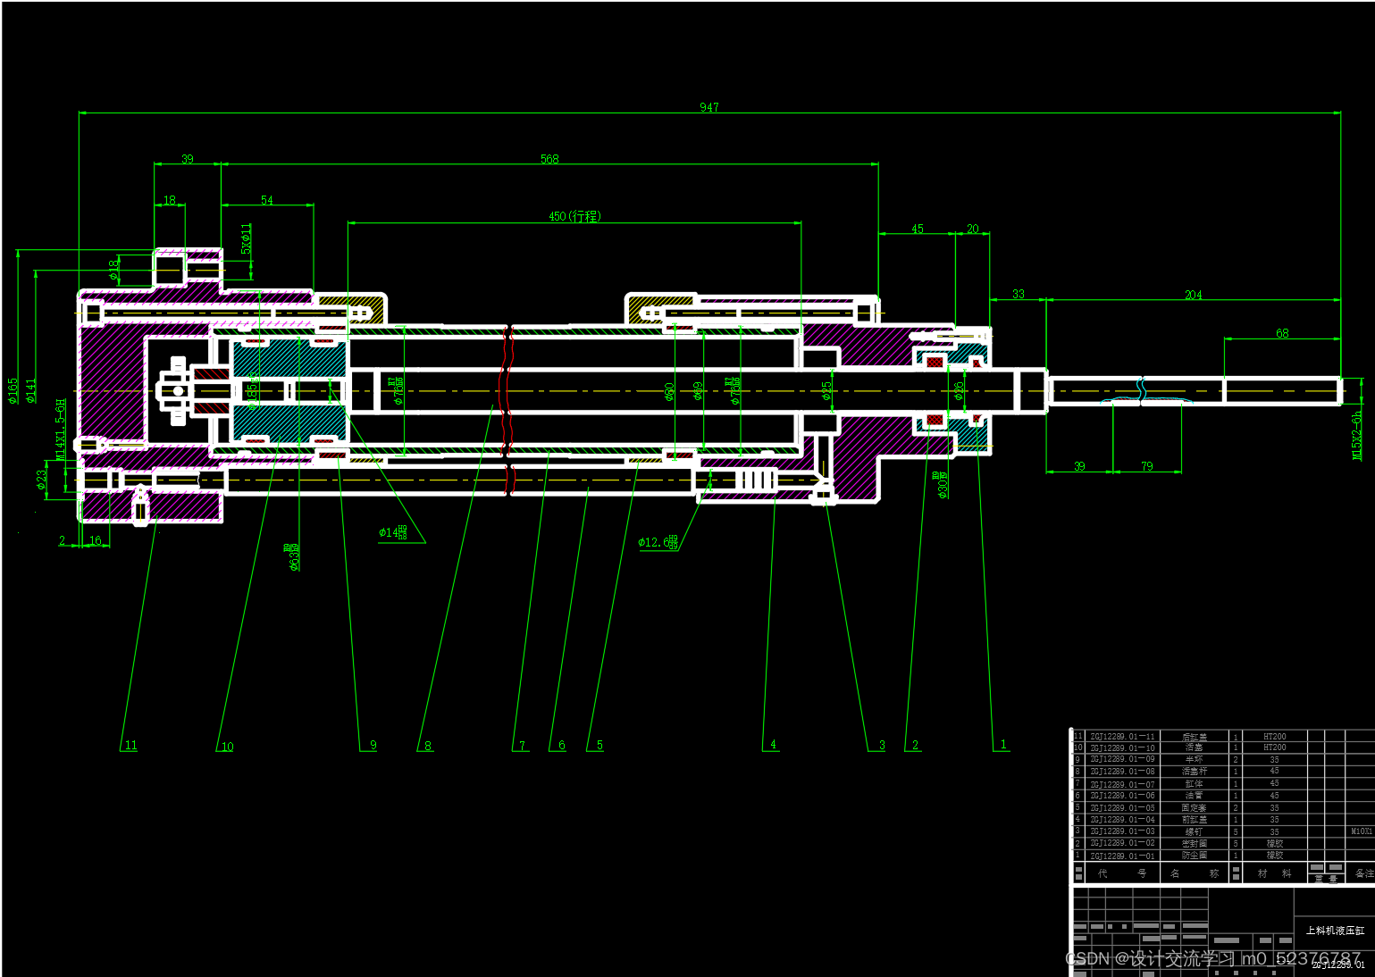Image resolution: width=1375 pixels, height=977 pixels.
Task: Select the 204 dimension label
Action: 1194,295
